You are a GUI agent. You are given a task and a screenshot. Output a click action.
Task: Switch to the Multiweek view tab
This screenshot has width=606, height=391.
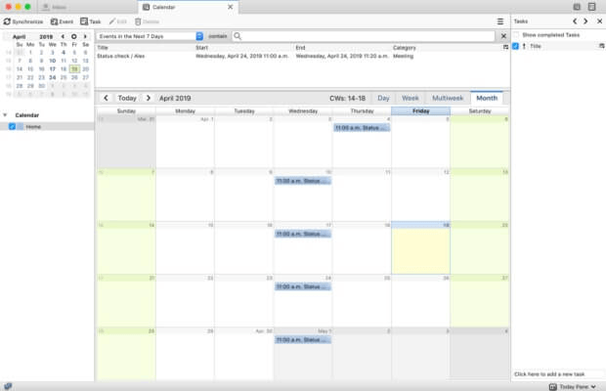[447, 98]
